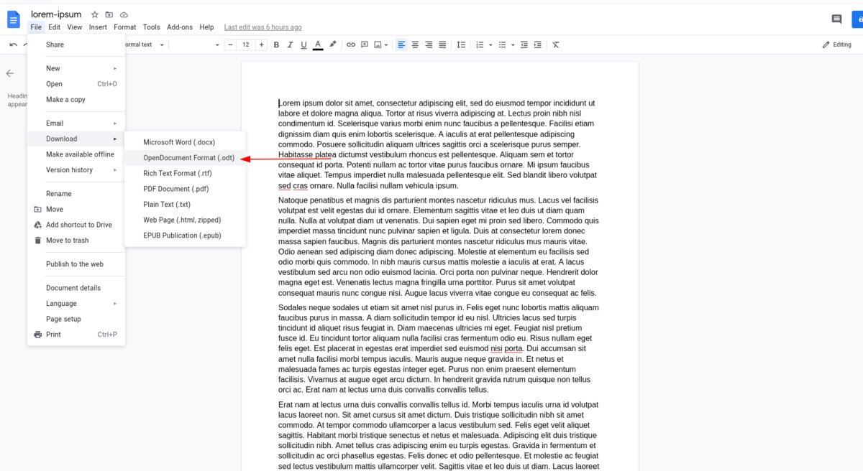Click the add comment icon
Image resolution: width=863 pixels, height=471 pixels.
(365, 45)
